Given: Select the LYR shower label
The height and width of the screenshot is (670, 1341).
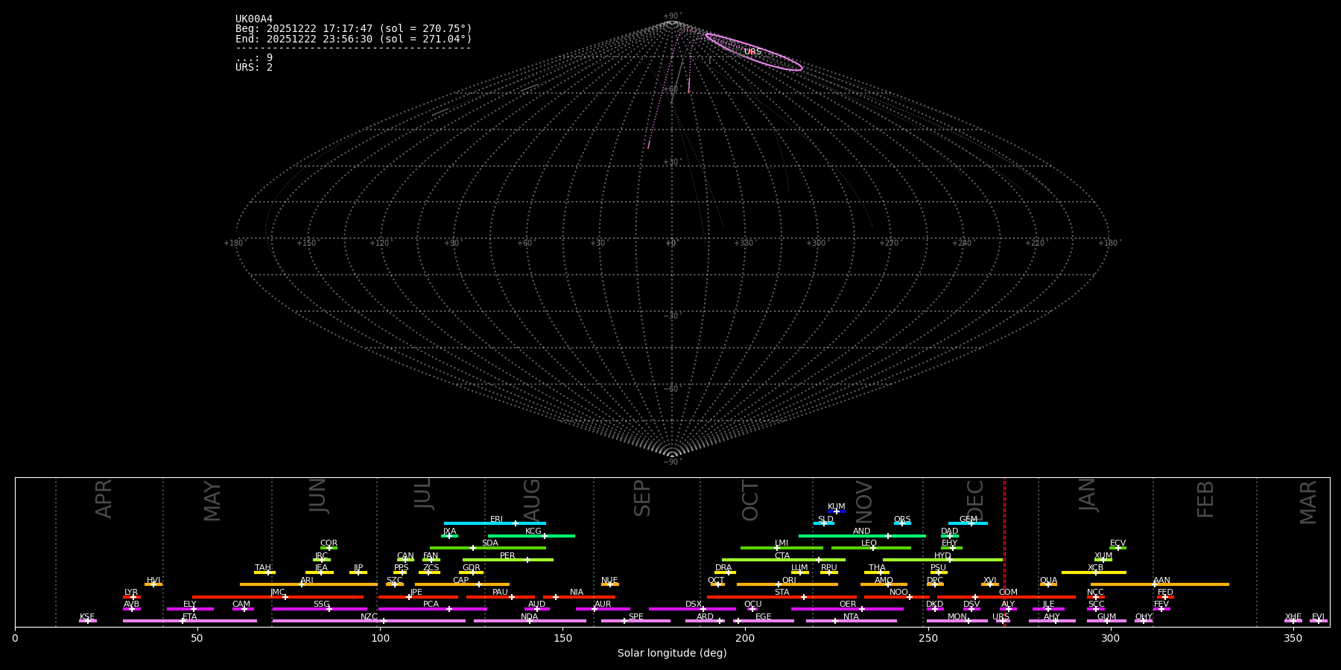Looking at the screenshot, I should tap(131, 593).
